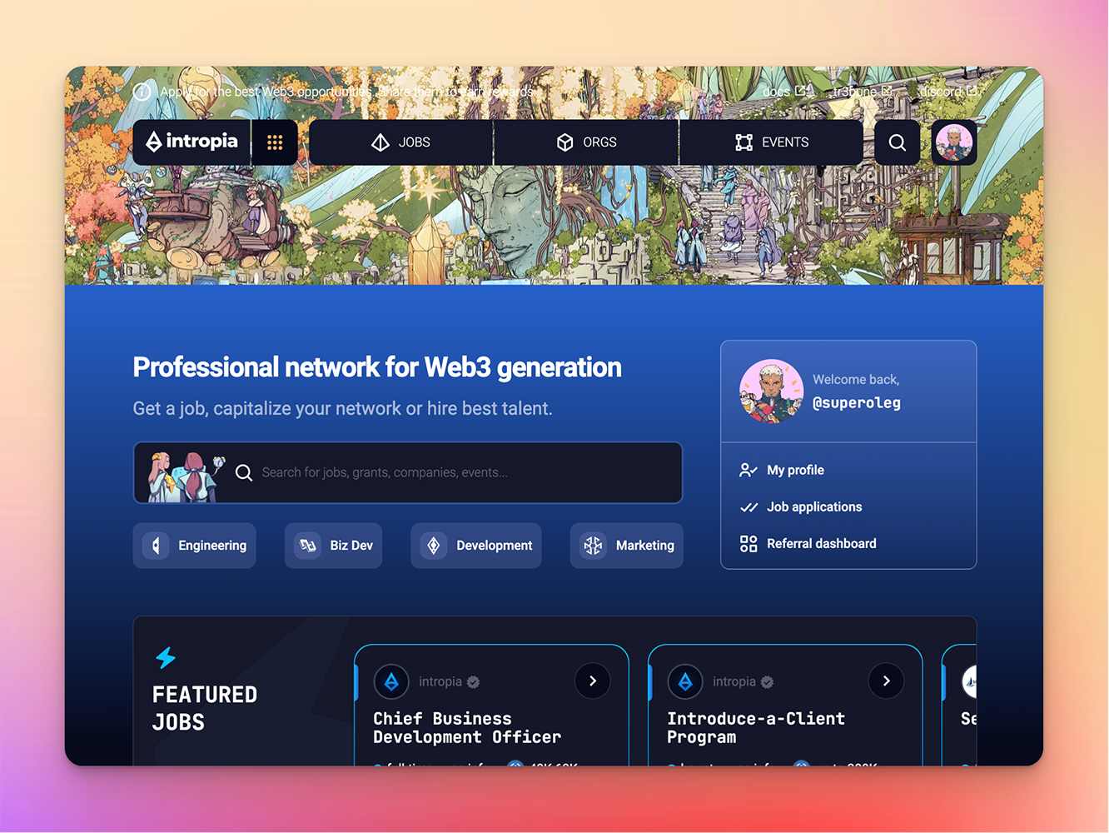The width and height of the screenshot is (1109, 833).
Task: Click the FEATURED JOBS heading
Action: pos(205,708)
